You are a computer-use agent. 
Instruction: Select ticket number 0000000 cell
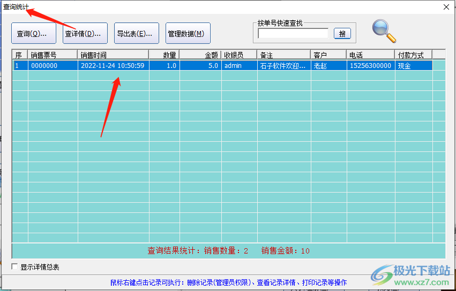click(53, 66)
